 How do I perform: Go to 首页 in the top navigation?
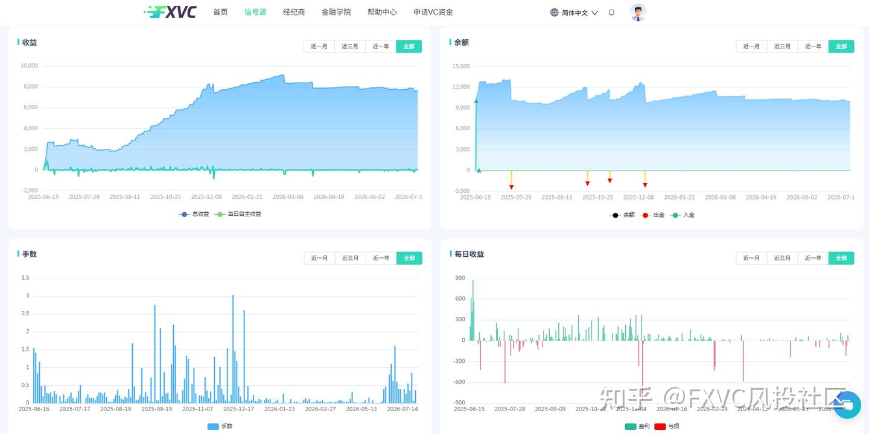tap(220, 12)
